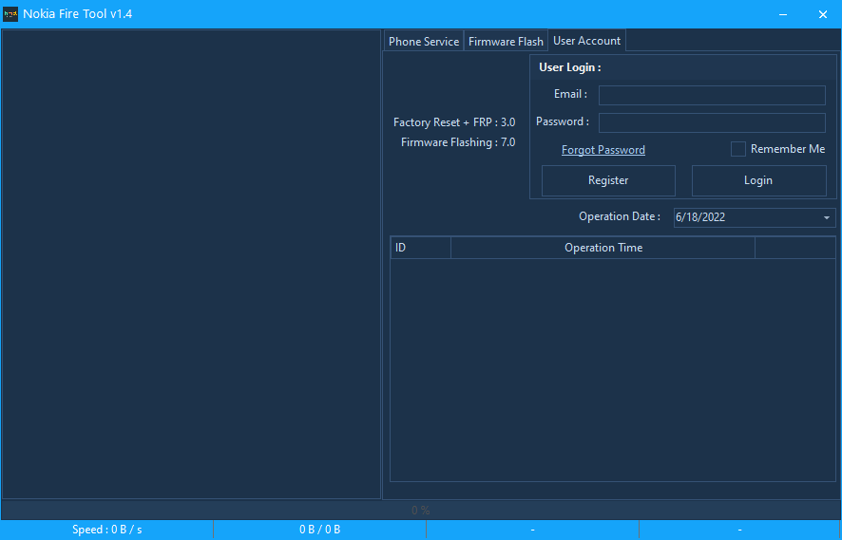Click the Operation Time column header
This screenshot has height=540, width=842.
[603, 248]
